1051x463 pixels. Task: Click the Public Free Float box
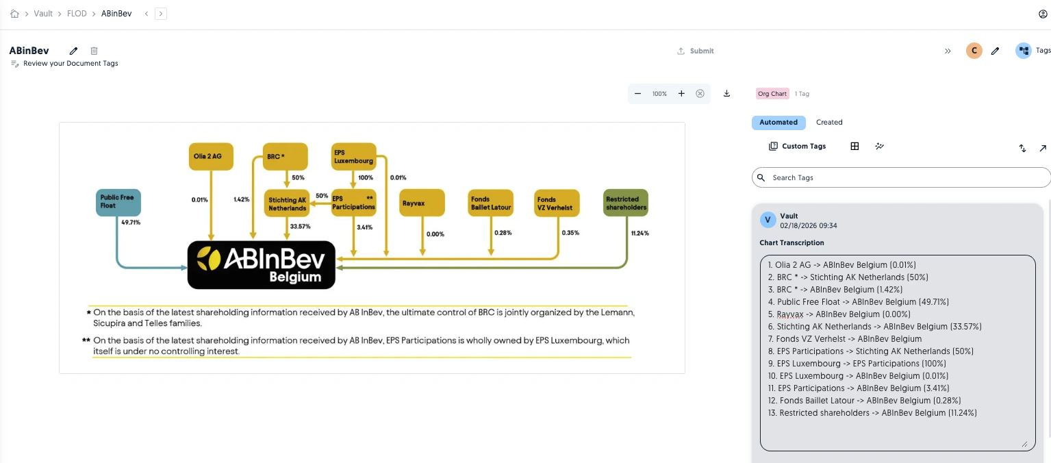[119, 202]
